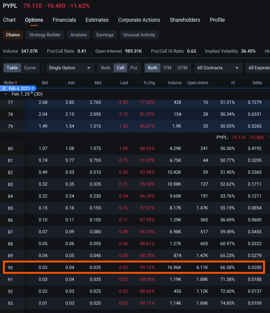The height and width of the screenshot is (313, 270).
Task: Filter to OTM contracts
Action: [x=182, y=68]
